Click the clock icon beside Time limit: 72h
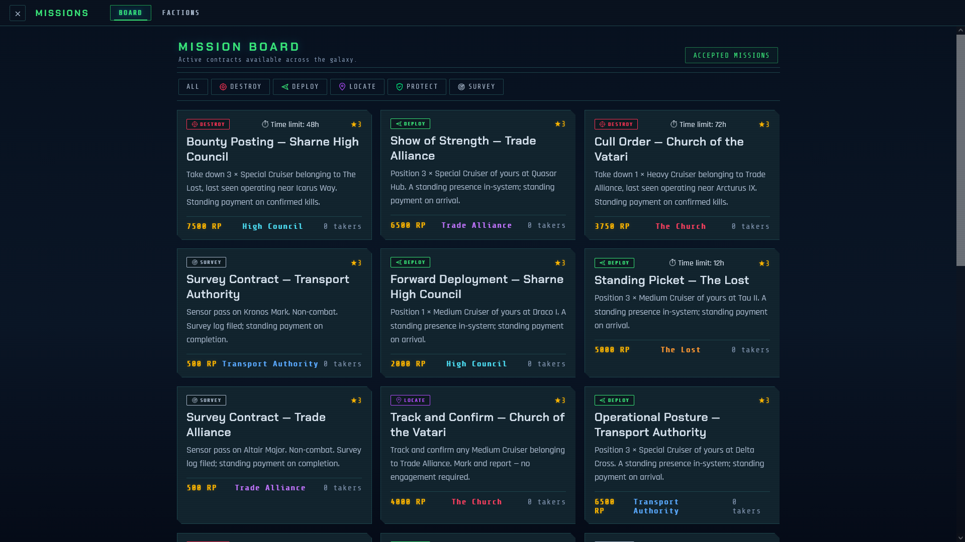965x542 pixels. 673,124
